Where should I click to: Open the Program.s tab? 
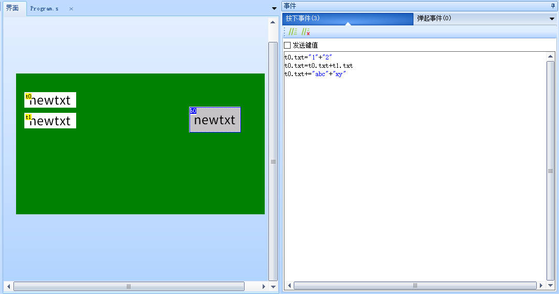[x=44, y=9]
